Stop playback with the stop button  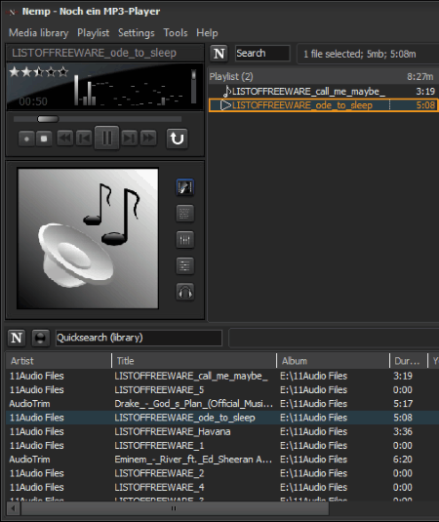tap(44, 139)
